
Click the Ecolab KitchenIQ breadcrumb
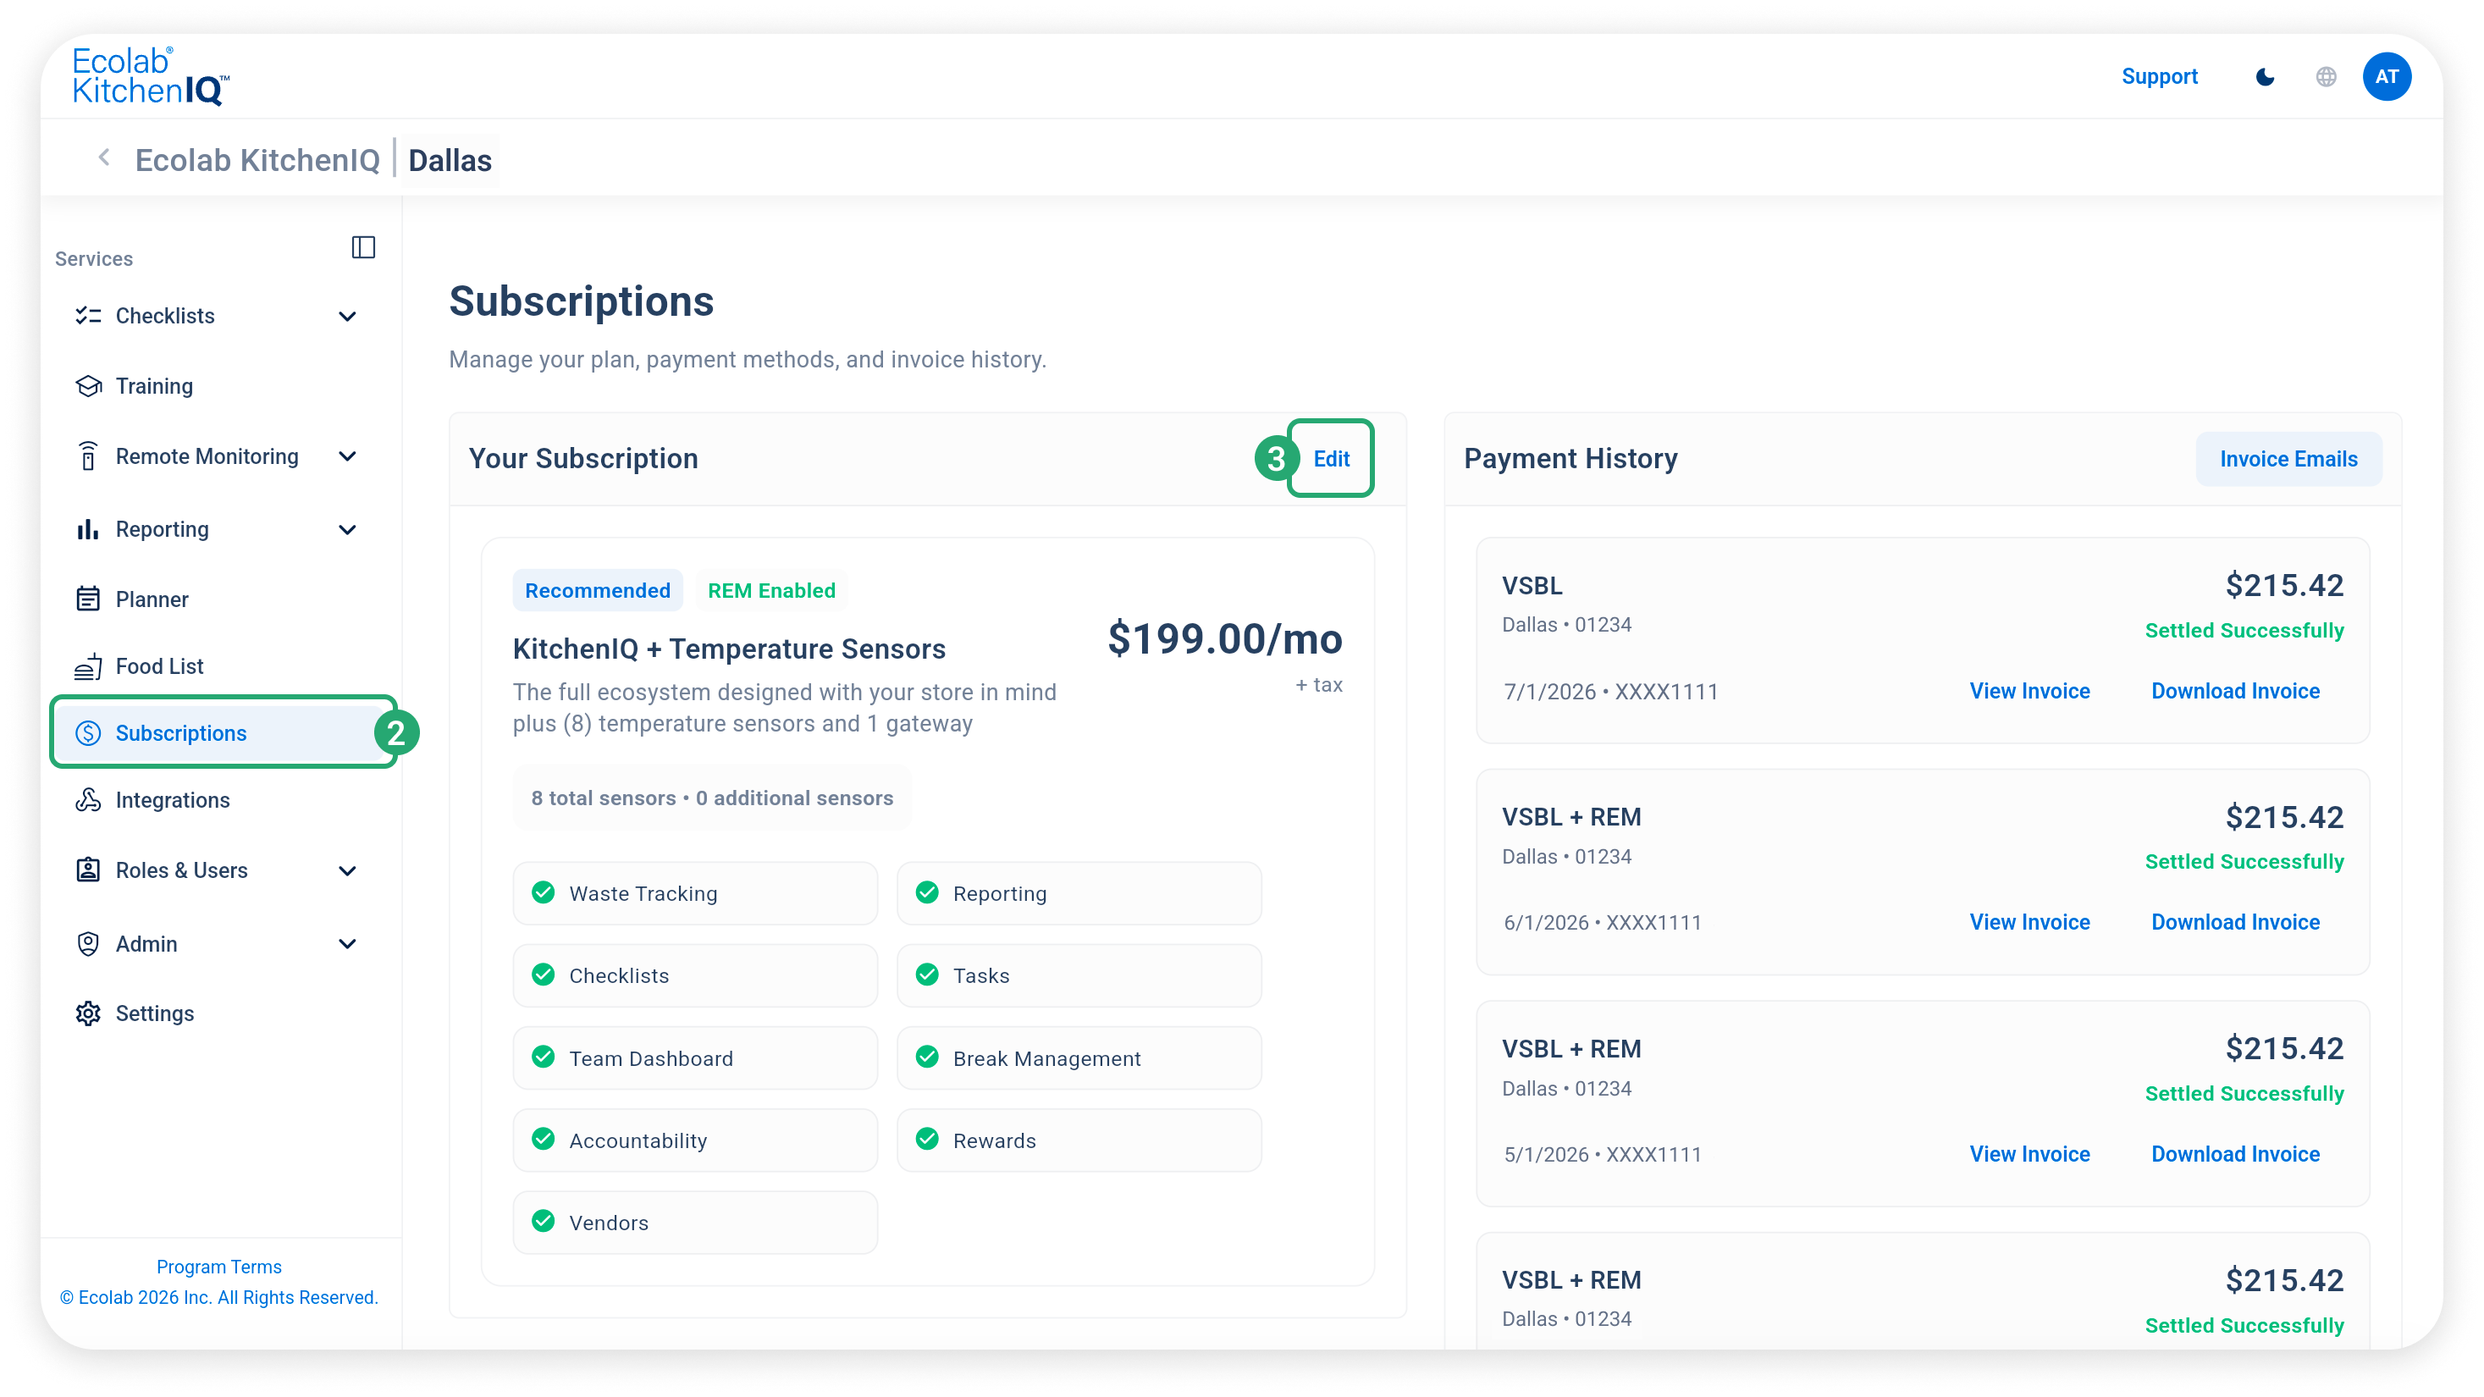point(257,160)
